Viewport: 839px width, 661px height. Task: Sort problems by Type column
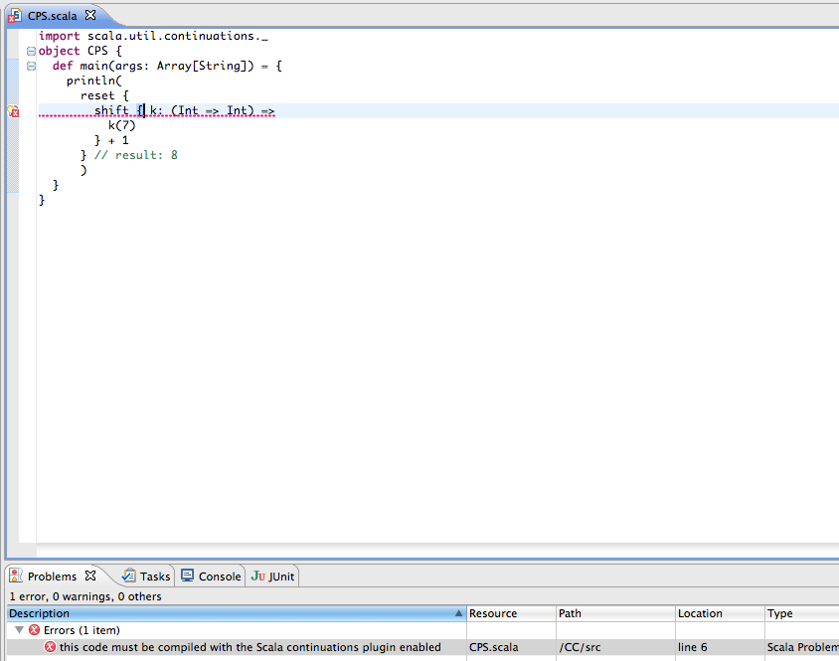[x=801, y=613]
